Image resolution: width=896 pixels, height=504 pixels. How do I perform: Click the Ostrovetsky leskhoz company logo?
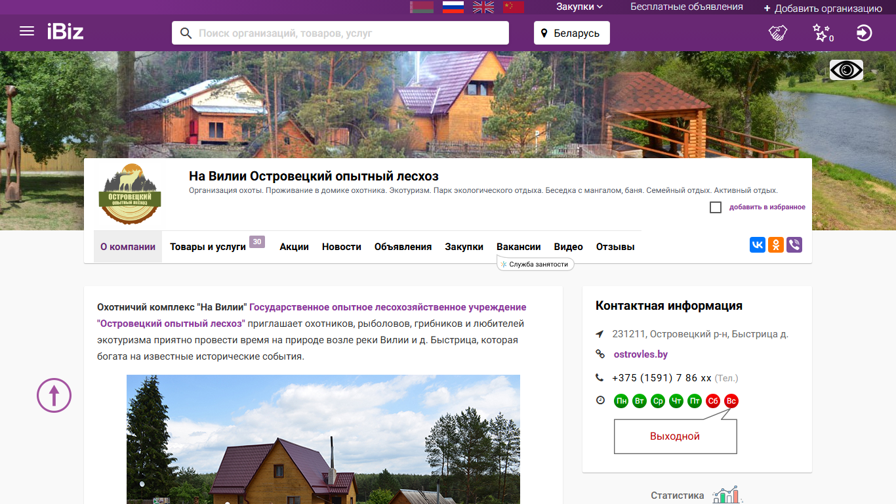(130, 194)
